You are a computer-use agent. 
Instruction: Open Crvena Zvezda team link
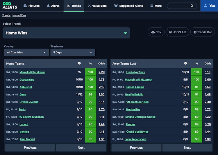tap(29, 102)
